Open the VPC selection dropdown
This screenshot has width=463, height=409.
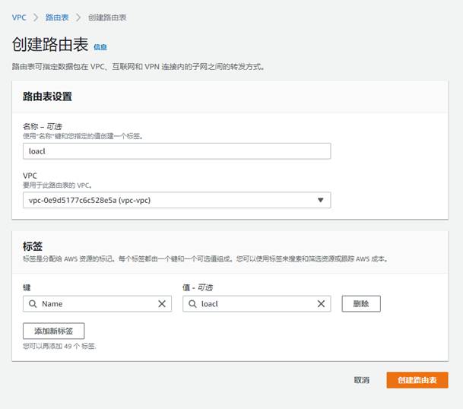click(x=176, y=200)
